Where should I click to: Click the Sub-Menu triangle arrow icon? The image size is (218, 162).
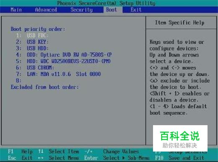click(124, 158)
